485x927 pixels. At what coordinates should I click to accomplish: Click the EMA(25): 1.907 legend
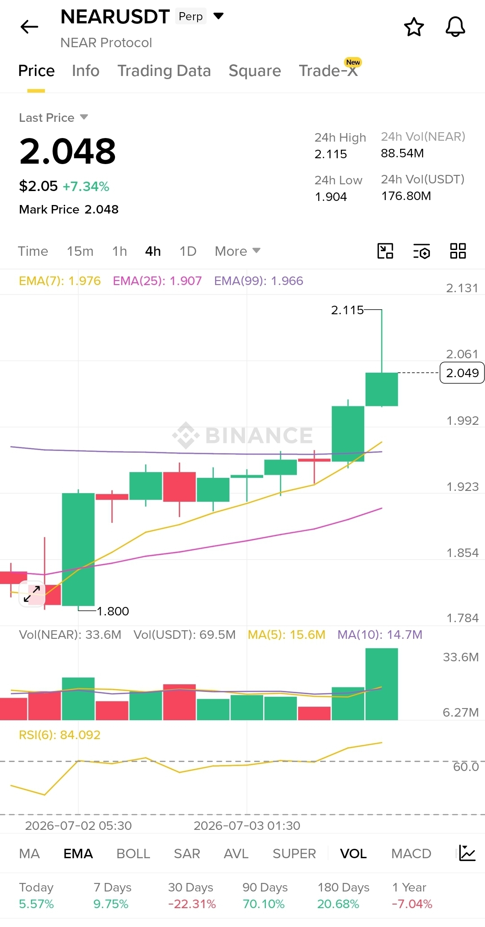(157, 281)
